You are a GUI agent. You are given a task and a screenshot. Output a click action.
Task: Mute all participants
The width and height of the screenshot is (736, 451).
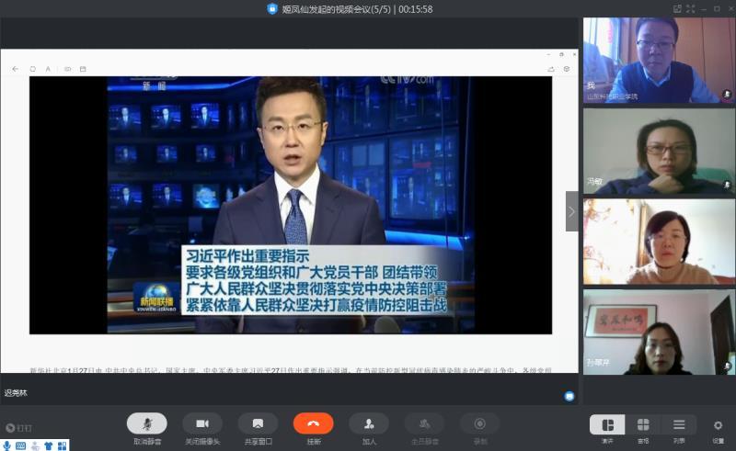coord(424,423)
